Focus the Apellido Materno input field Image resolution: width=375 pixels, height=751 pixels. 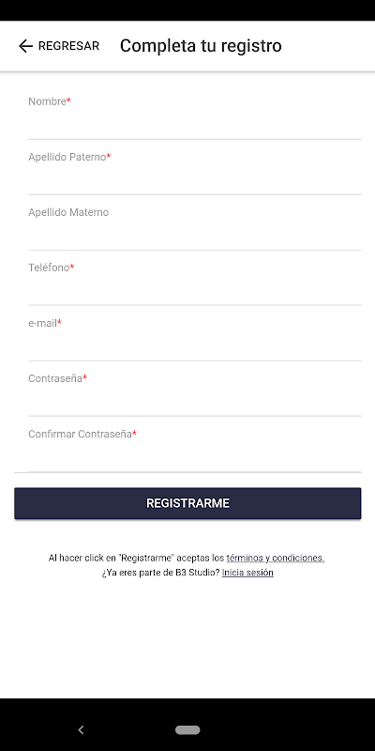pos(195,225)
